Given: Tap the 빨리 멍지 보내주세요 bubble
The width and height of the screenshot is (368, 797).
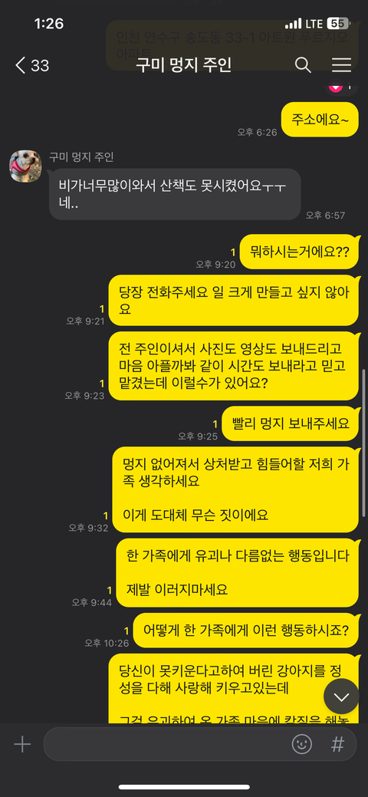Looking at the screenshot, I should point(291,423).
